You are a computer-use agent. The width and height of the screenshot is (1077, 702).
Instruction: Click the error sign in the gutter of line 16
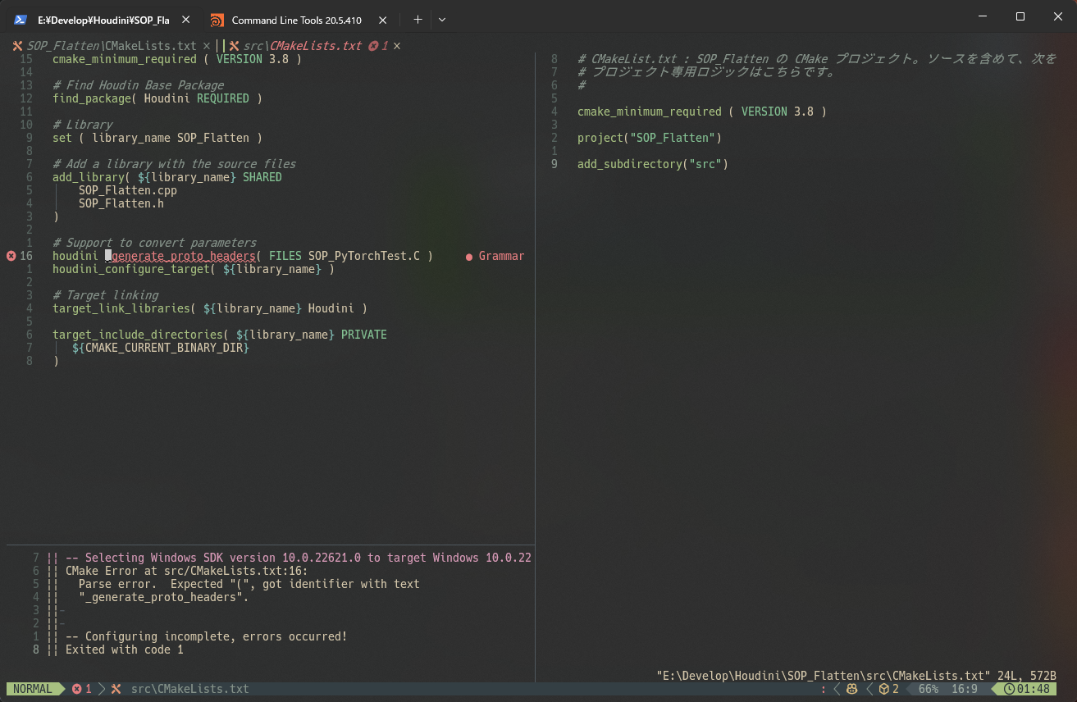click(11, 256)
